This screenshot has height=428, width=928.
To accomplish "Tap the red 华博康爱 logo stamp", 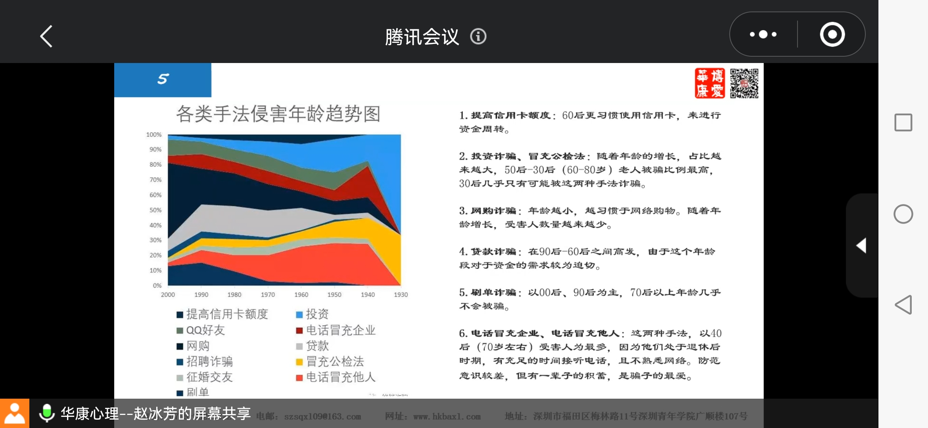I will click(x=709, y=83).
